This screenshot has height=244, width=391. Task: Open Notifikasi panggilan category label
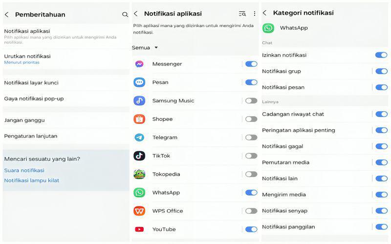(x=288, y=227)
